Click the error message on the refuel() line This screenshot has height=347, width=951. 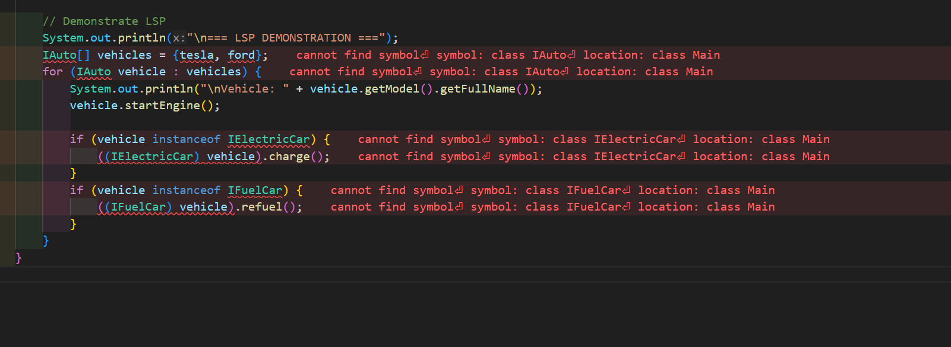[x=552, y=206]
